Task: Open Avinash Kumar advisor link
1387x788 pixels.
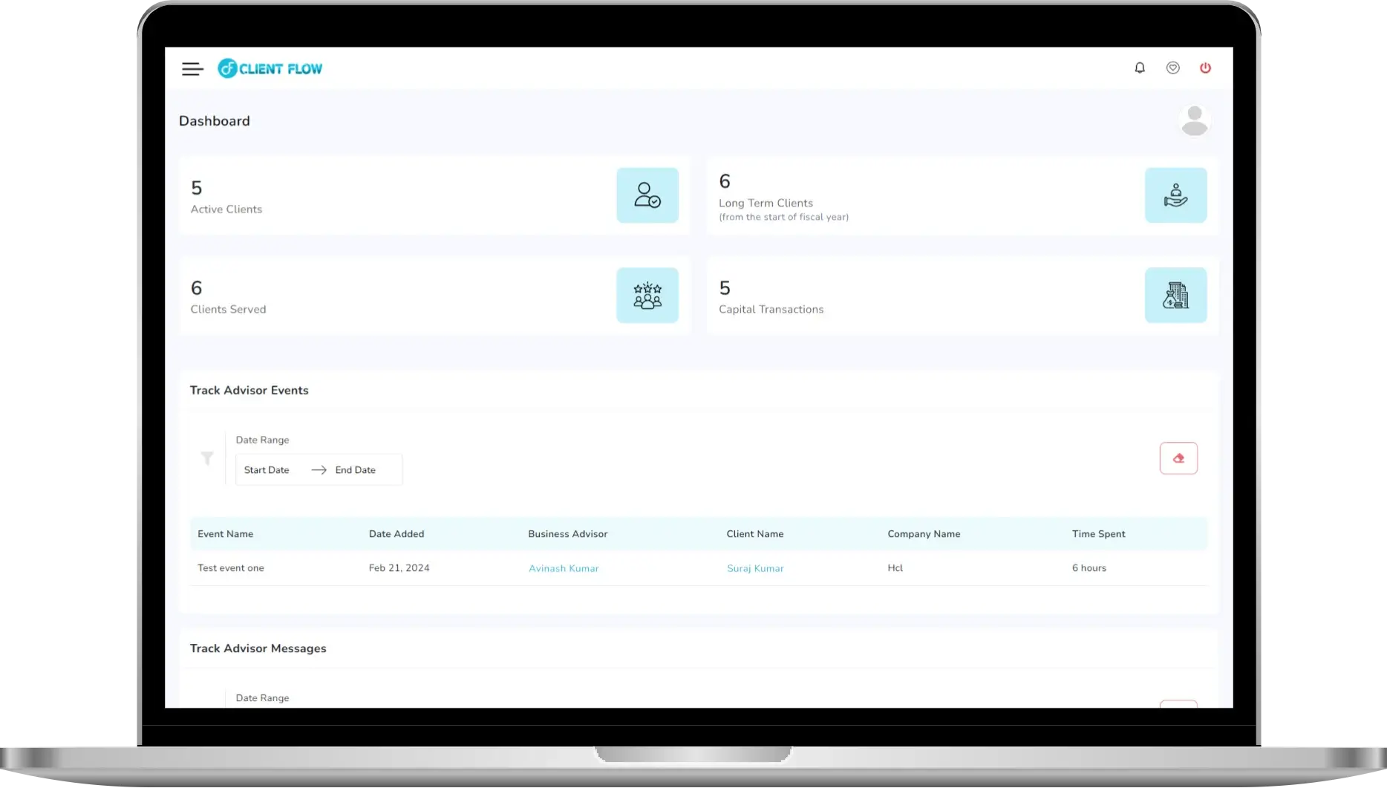Action: pyautogui.click(x=564, y=569)
